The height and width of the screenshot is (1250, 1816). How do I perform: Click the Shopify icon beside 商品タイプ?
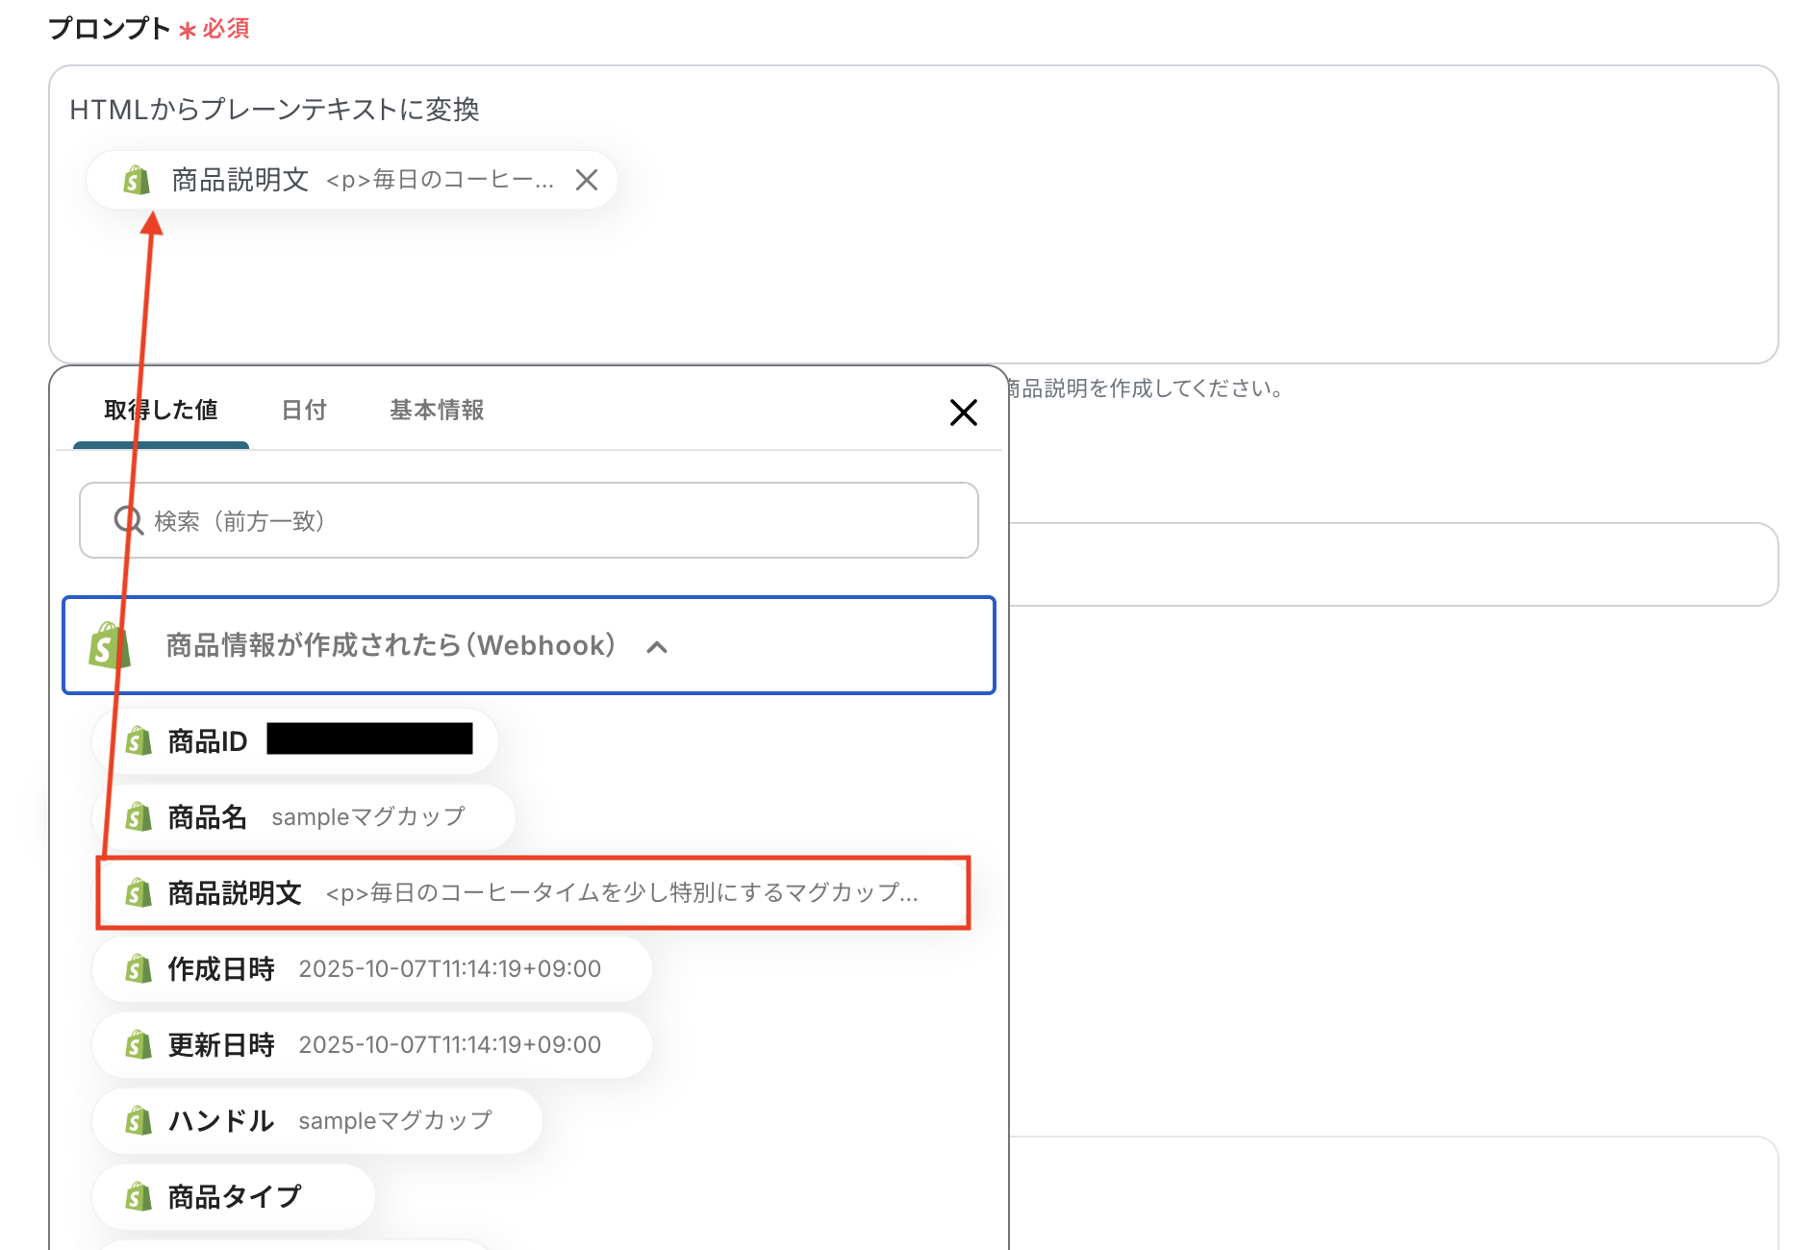tap(138, 1196)
